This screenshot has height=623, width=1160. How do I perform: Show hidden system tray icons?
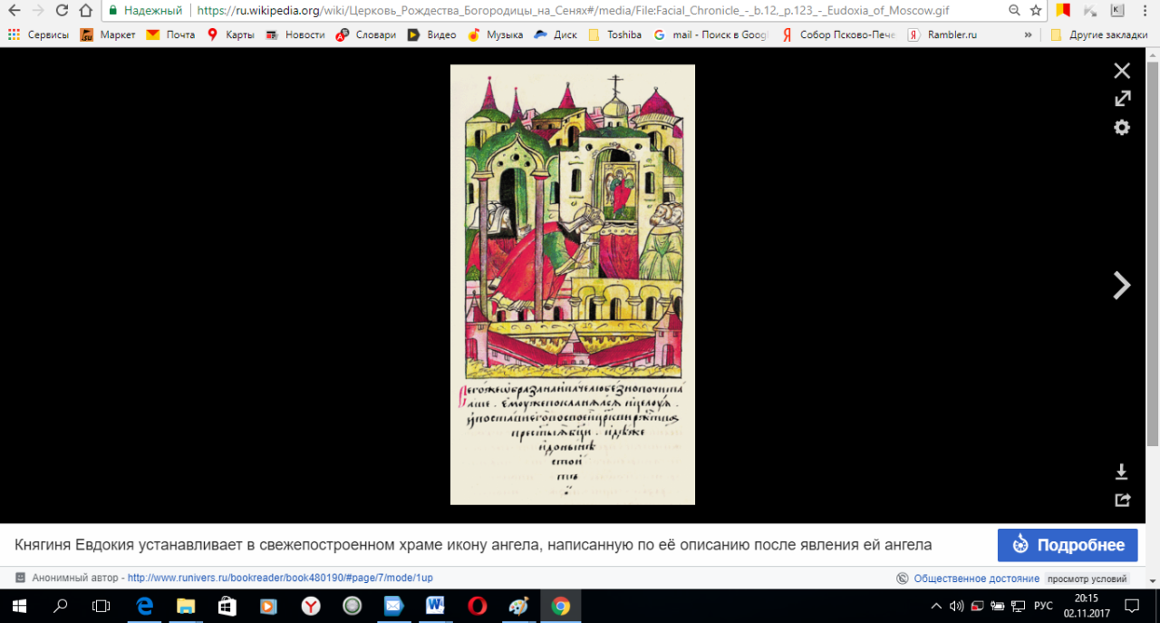click(937, 606)
